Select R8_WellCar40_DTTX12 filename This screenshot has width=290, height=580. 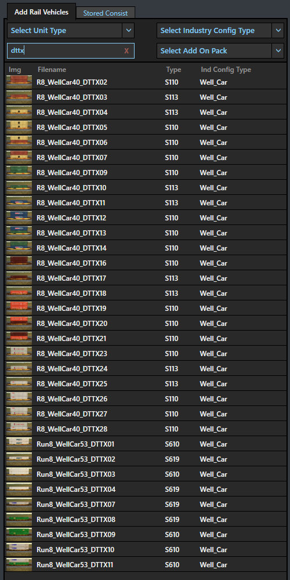(x=71, y=218)
